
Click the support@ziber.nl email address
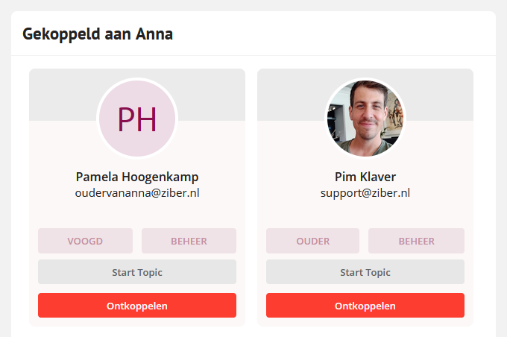(365, 193)
